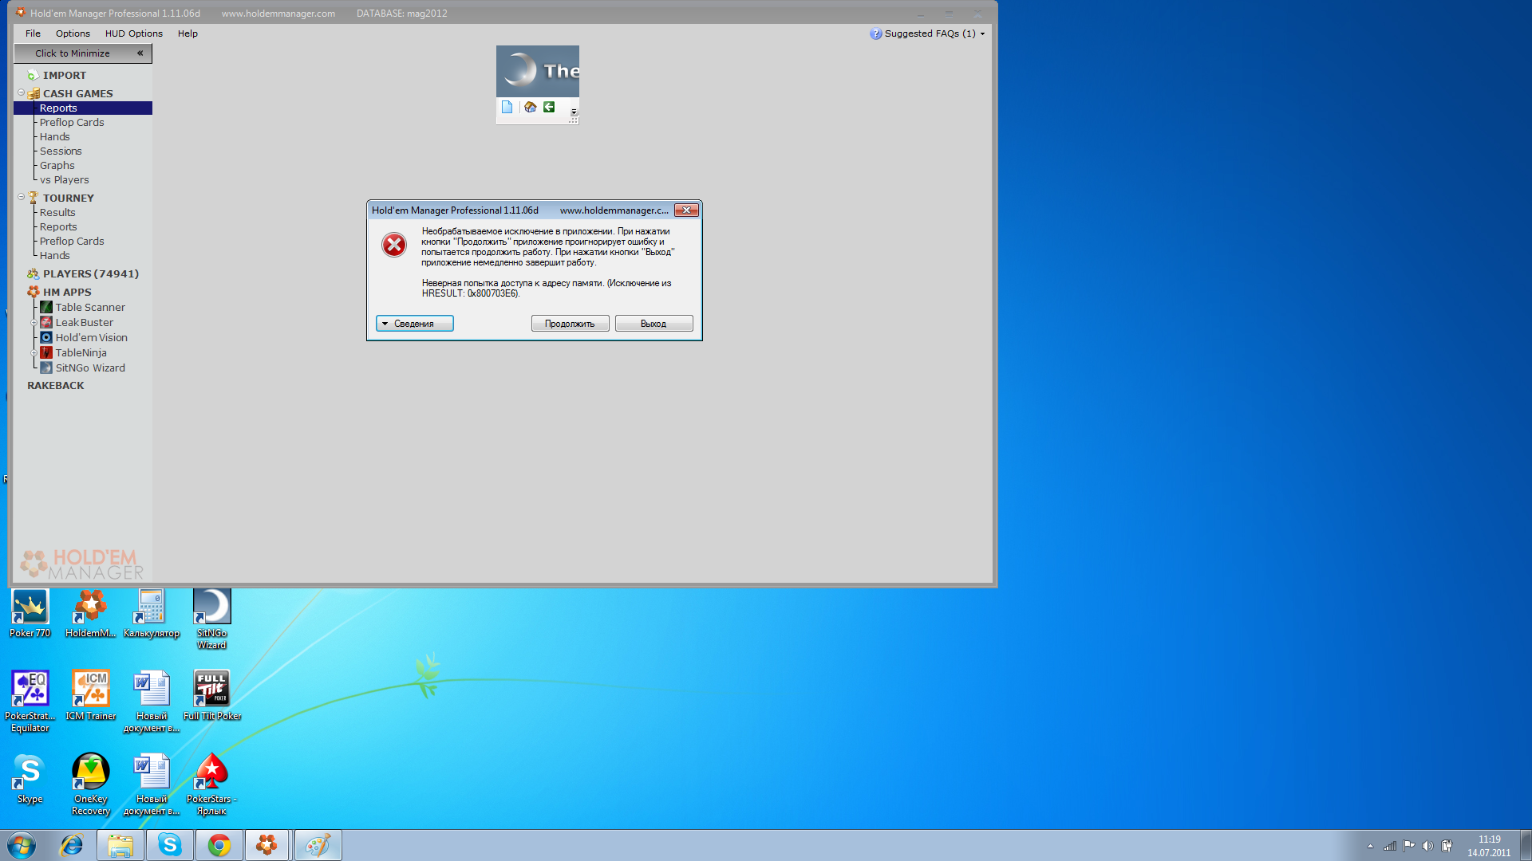The height and width of the screenshot is (861, 1532).
Task: Open the File menu
Action: [33, 33]
